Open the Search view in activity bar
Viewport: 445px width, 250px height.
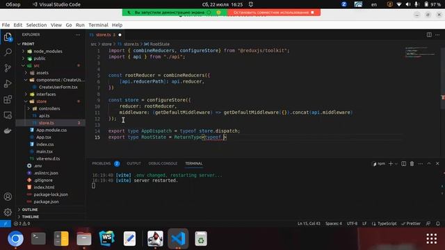8,52
